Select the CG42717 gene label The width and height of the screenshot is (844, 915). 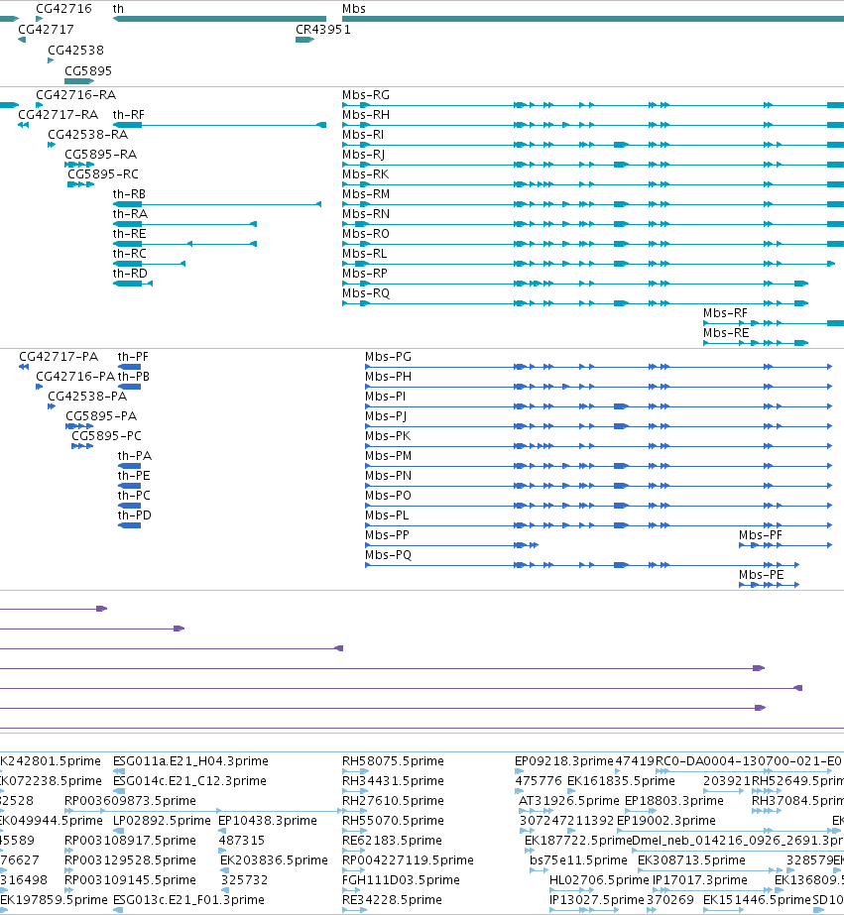(46, 30)
